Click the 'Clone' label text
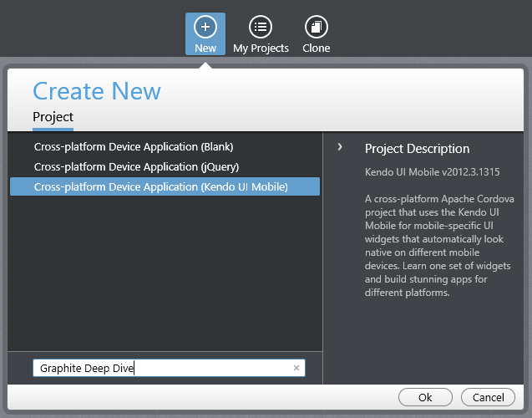This screenshot has width=532, height=418. pyautogui.click(x=317, y=48)
